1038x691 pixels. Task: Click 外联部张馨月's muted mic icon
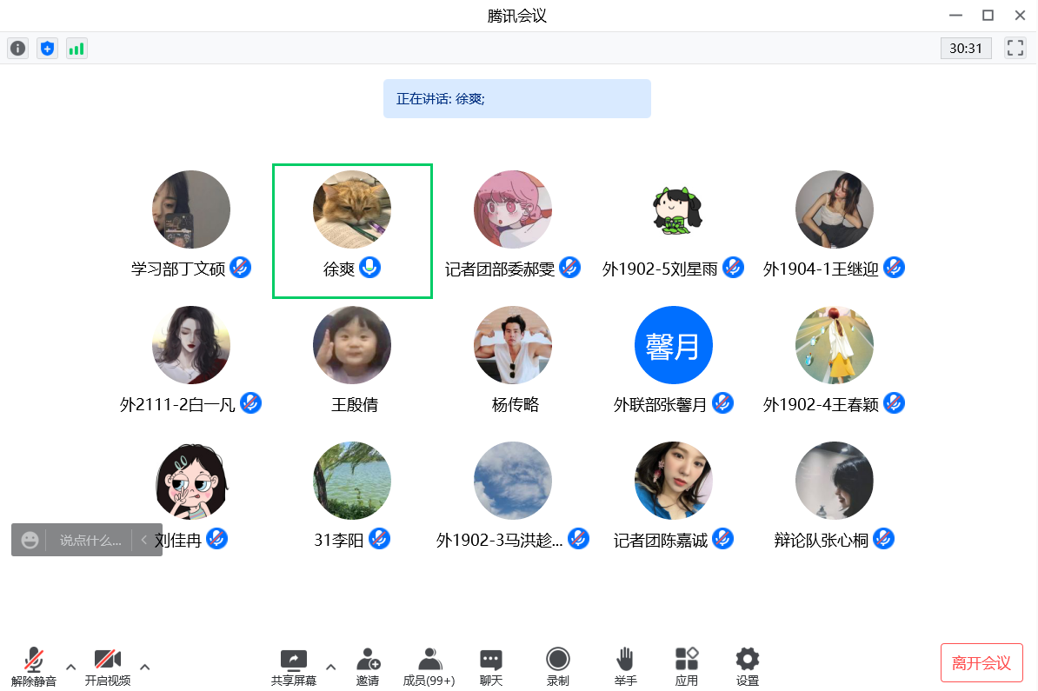(722, 403)
